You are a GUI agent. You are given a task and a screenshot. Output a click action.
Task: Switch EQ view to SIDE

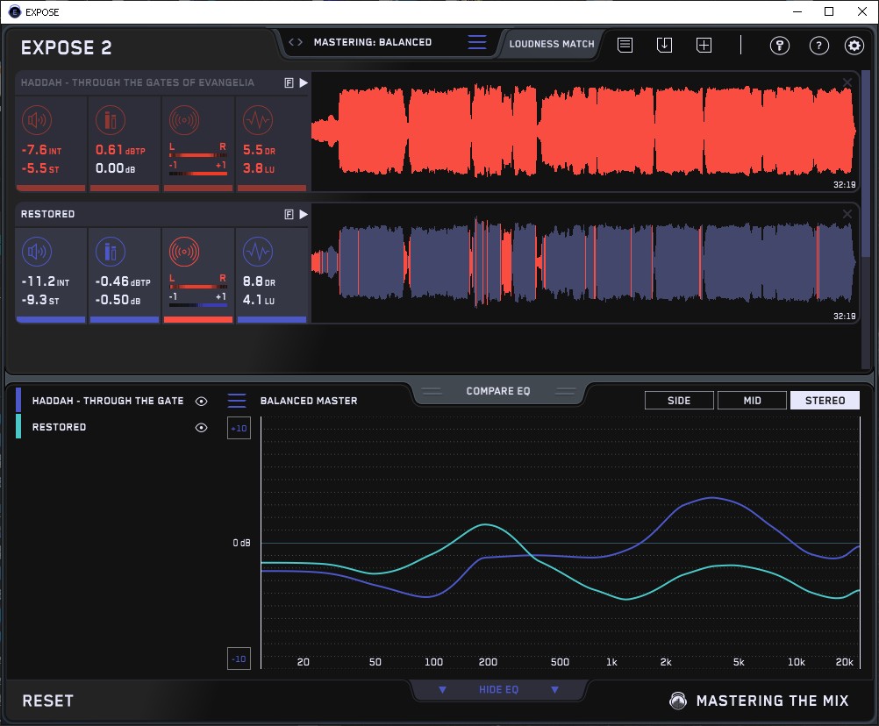click(x=679, y=401)
